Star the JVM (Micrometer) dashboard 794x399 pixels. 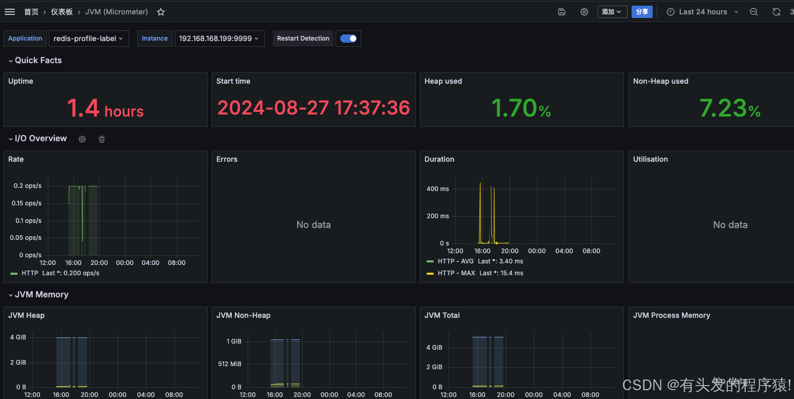click(x=161, y=12)
